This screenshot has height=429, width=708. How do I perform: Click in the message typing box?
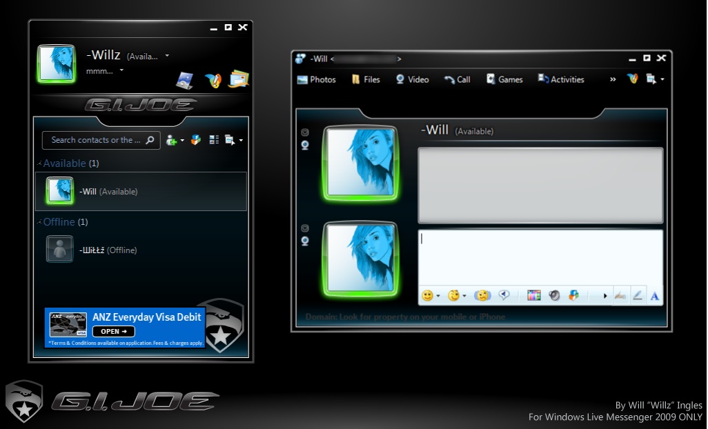coord(540,257)
